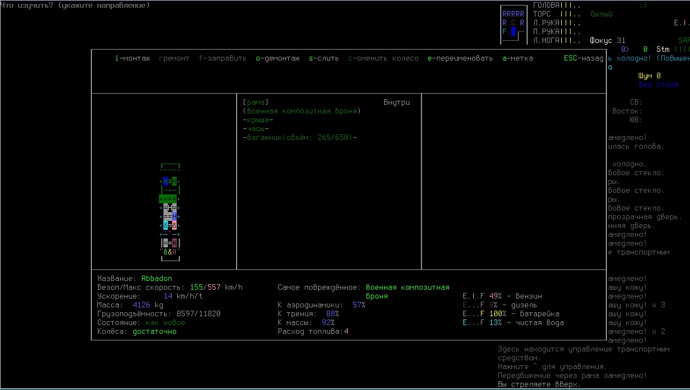The image size is (690, 390).
Task: Click the Фокус 31 indicator
Action: 607,41
